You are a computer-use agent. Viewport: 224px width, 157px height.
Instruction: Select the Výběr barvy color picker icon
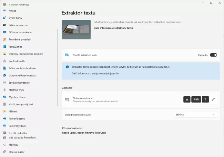(x=4, y=17)
